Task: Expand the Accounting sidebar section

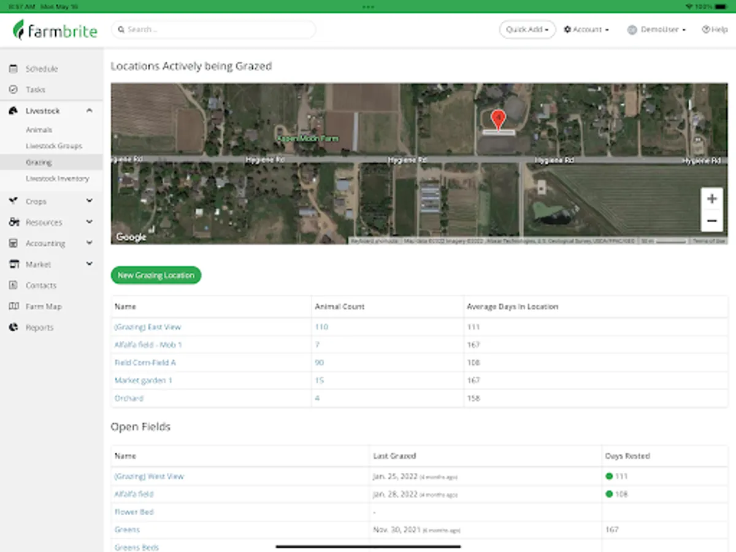Action: (x=90, y=243)
